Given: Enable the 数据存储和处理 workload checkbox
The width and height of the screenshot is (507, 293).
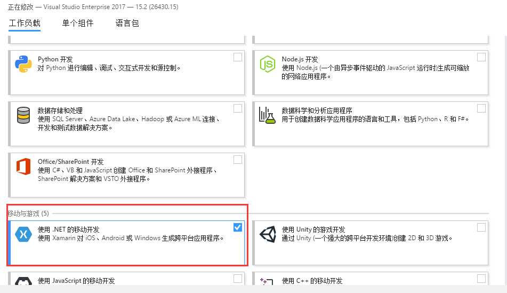Looking at the screenshot, I should point(238,108).
